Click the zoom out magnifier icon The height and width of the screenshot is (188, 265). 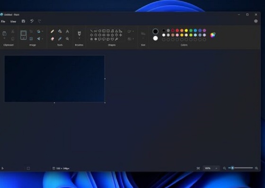[x=224, y=168]
